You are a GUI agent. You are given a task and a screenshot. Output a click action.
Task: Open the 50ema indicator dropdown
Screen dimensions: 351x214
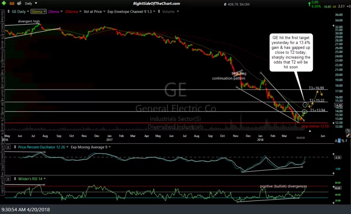(45, 11)
